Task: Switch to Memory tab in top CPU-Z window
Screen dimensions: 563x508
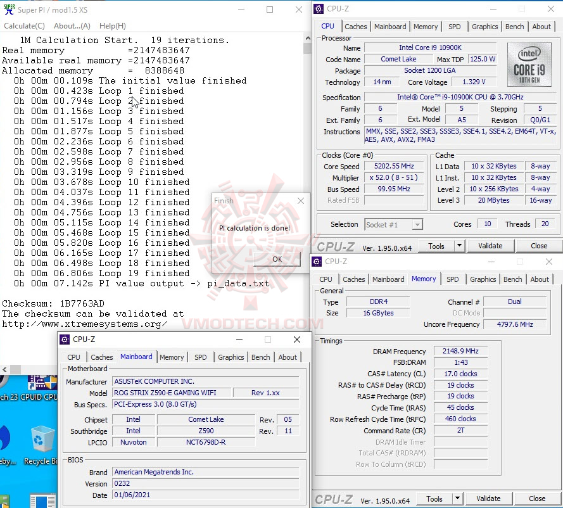Action: pos(426,27)
